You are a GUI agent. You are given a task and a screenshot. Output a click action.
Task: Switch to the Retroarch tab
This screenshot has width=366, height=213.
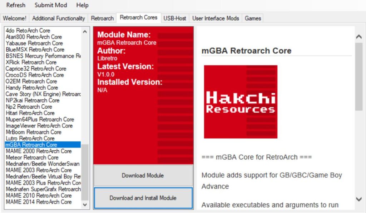(x=102, y=18)
